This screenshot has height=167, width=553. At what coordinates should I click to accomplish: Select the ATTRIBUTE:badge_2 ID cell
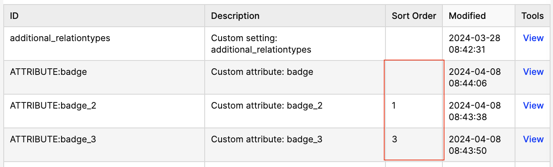[x=53, y=106]
